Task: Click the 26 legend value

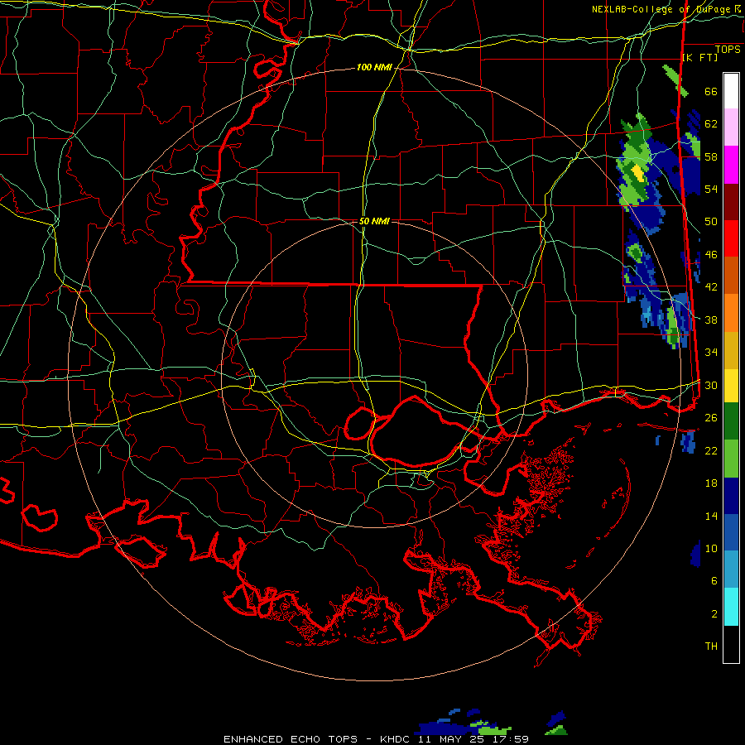Action: click(711, 418)
